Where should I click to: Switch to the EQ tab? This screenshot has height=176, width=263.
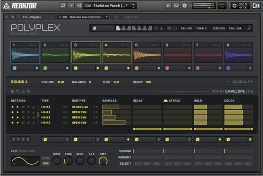250,91
